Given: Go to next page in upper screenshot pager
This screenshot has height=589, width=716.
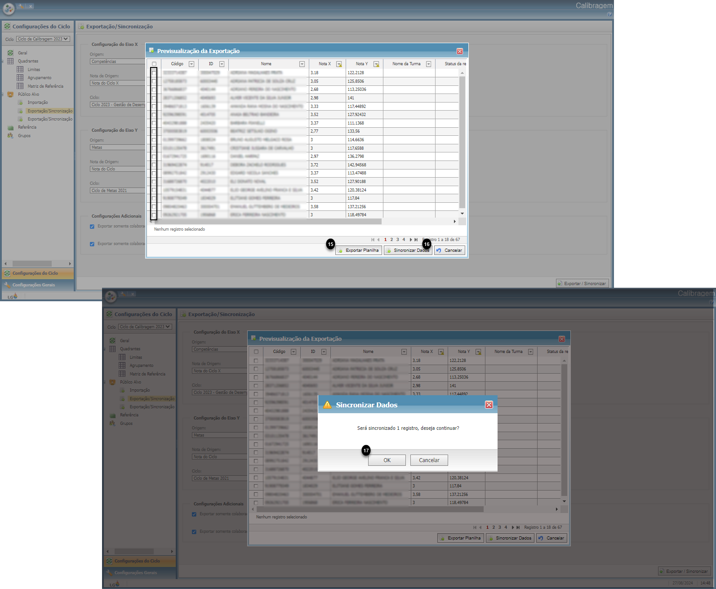Looking at the screenshot, I should tap(410, 240).
